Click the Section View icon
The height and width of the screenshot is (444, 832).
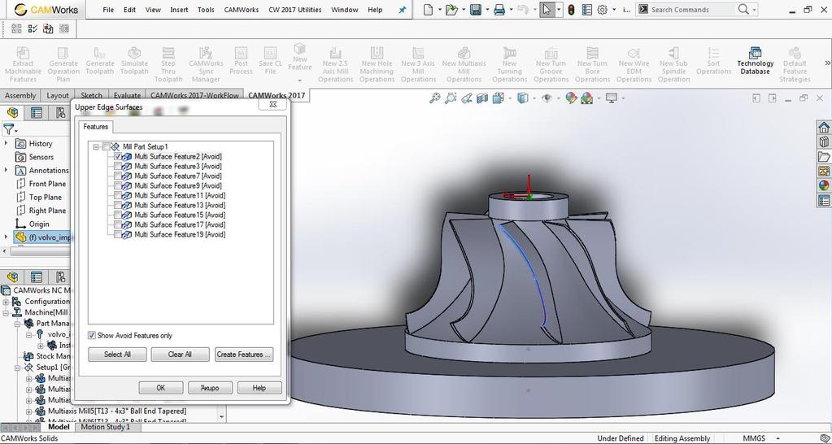[481, 98]
